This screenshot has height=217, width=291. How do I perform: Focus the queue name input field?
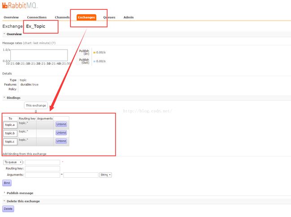tap(43, 163)
